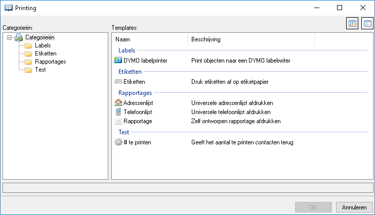
Task: Click the Etiketten label sheet icon
Action: coord(118,81)
